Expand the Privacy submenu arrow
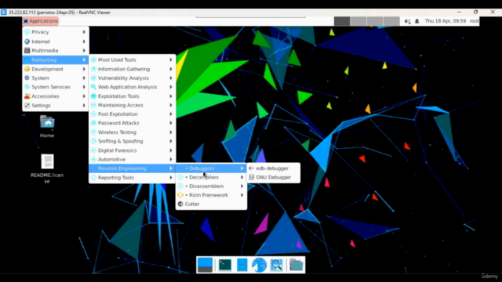The image size is (502, 282). coord(84,32)
